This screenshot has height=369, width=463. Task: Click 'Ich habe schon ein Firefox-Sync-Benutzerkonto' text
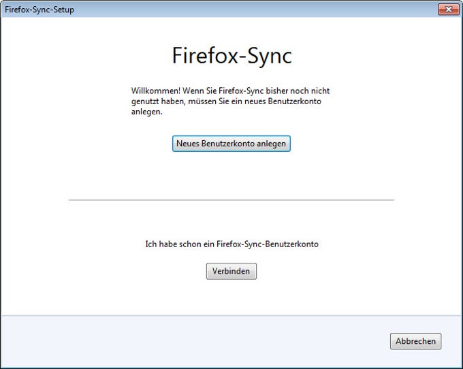pyautogui.click(x=231, y=244)
